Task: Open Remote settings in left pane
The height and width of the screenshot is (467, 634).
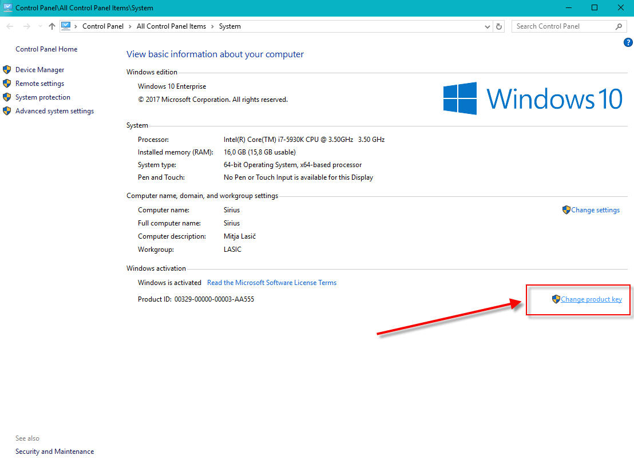Action: click(x=39, y=84)
